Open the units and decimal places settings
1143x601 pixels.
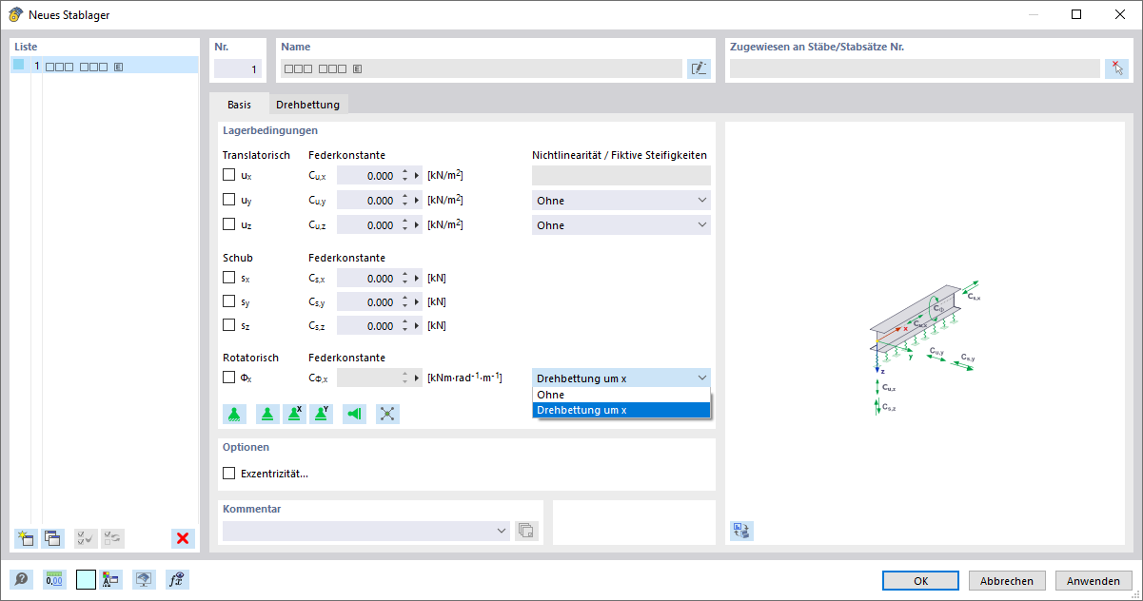tap(54, 579)
